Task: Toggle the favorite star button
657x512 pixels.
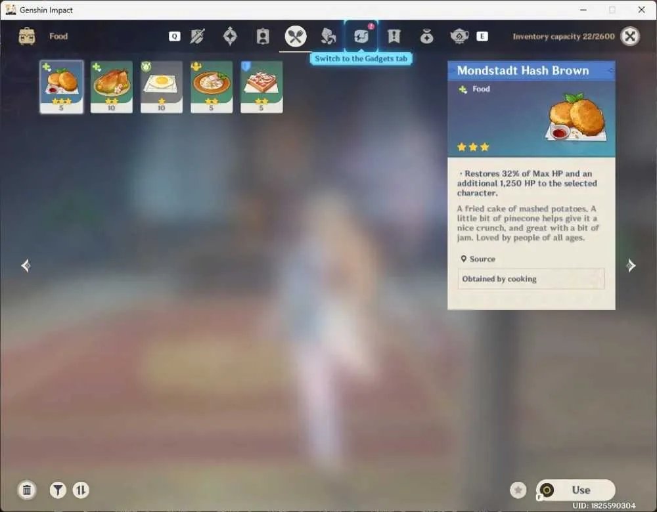Action: (518, 490)
